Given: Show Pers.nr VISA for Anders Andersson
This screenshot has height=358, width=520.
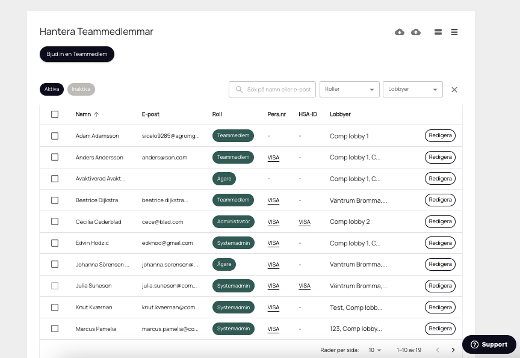Looking at the screenshot, I should [x=273, y=158].
